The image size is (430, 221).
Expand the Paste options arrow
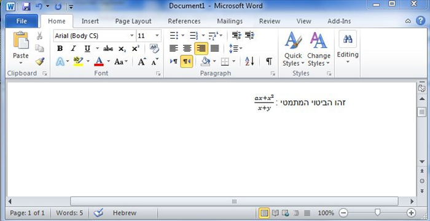pyautogui.click(x=21, y=63)
